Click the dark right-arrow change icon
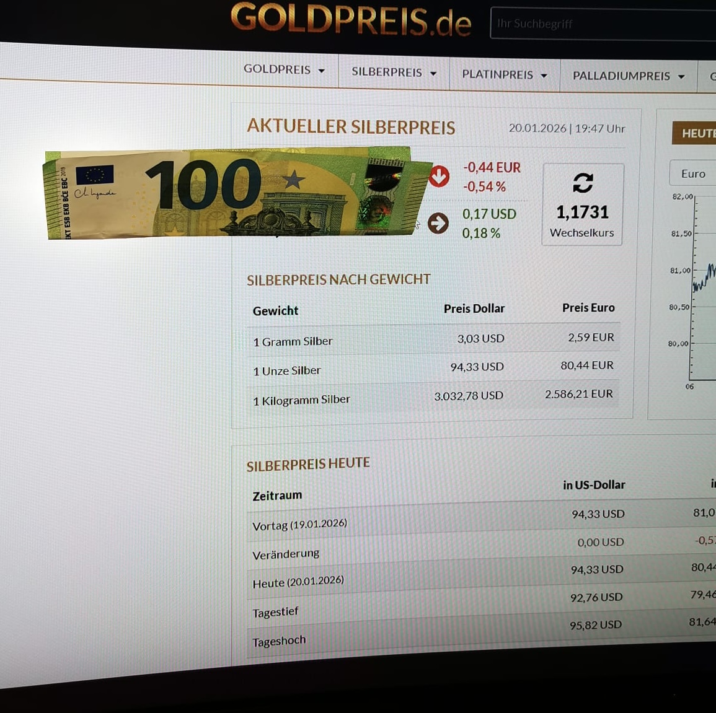Viewport: 716px width, 713px height. click(438, 223)
